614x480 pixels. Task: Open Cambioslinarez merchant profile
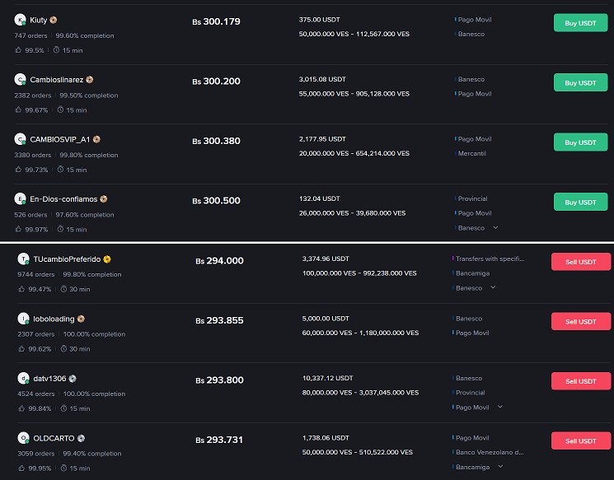pos(57,80)
